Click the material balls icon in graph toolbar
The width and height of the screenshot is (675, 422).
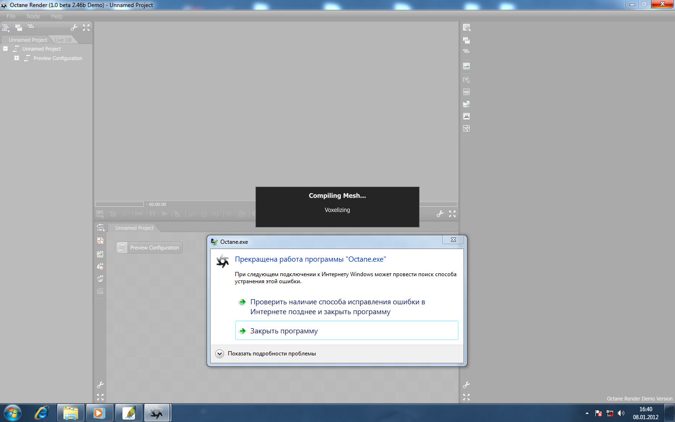tap(100, 266)
